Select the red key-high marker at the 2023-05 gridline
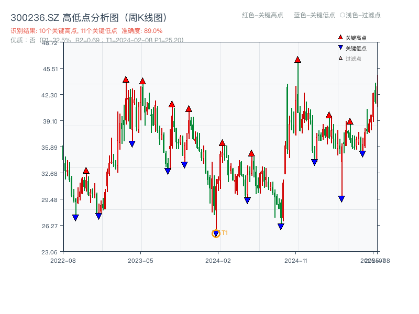The height and width of the screenshot is (314, 419). pyautogui.click(x=142, y=81)
